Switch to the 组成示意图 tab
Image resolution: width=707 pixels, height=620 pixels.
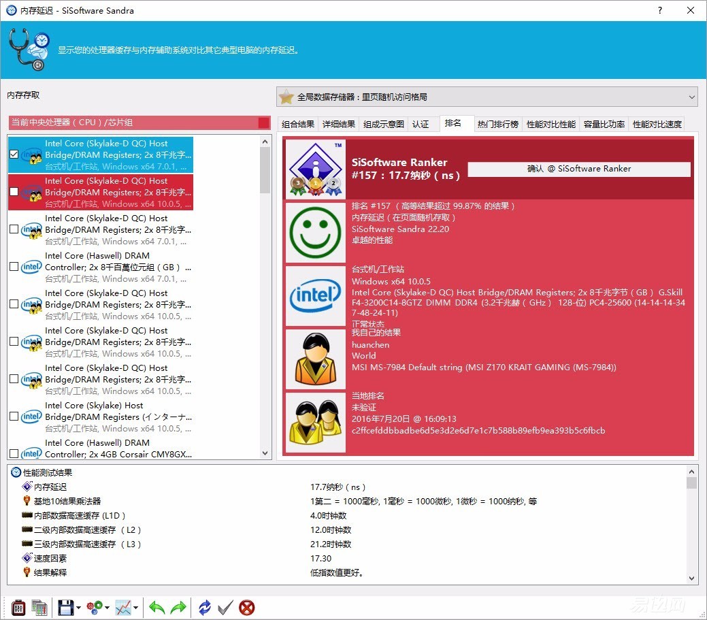tap(384, 124)
